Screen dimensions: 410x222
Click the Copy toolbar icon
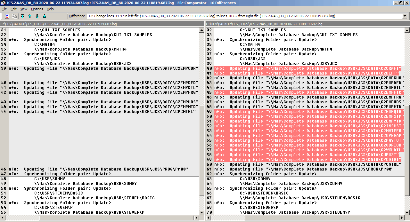(x=14, y=16)
